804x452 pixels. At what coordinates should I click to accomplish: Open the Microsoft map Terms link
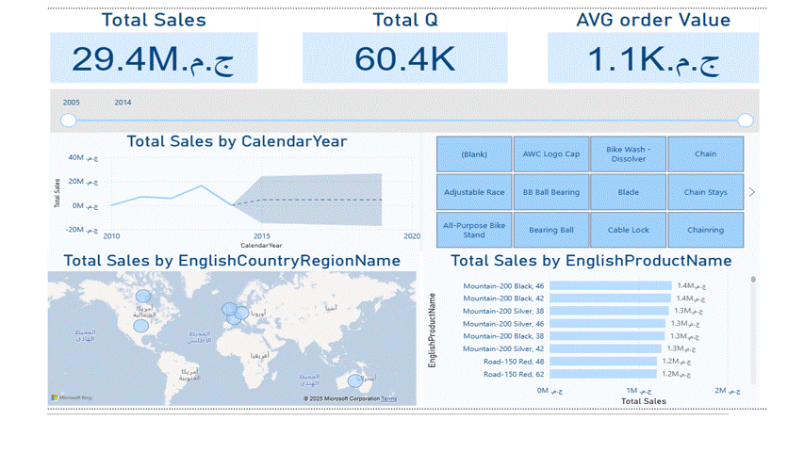click(x=388, y=398)
